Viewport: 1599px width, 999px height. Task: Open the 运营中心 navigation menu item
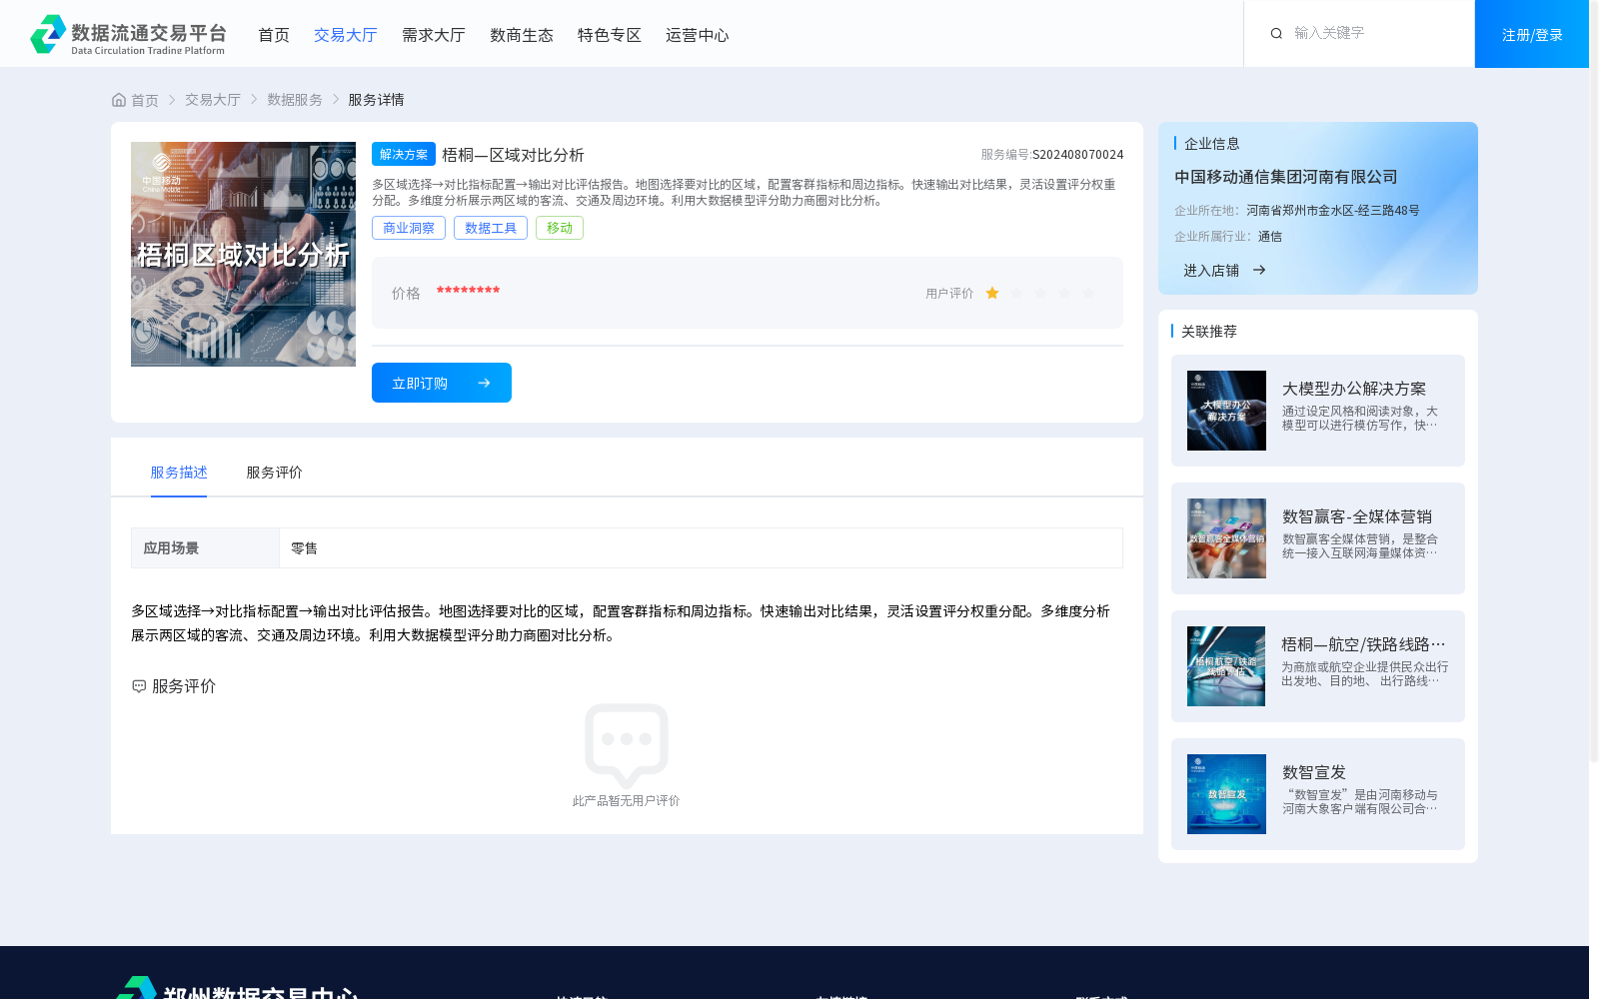point(698,35)
